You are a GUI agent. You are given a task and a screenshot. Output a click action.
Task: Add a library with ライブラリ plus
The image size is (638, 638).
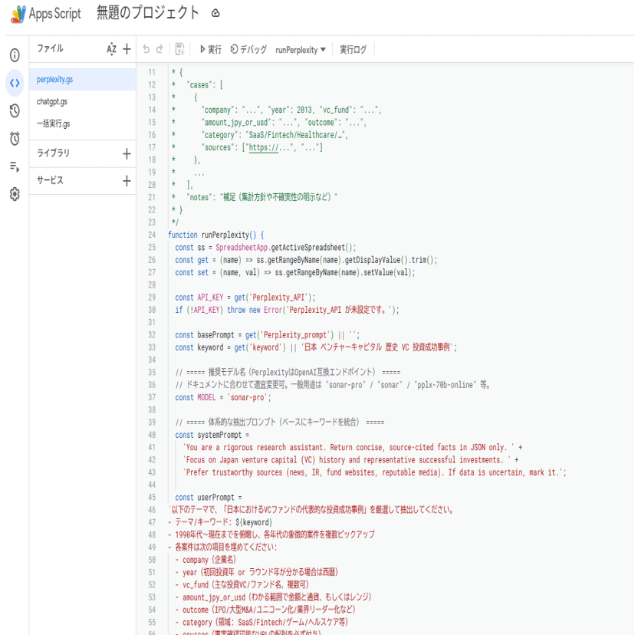pyautogui.click(x=127, y=154)
